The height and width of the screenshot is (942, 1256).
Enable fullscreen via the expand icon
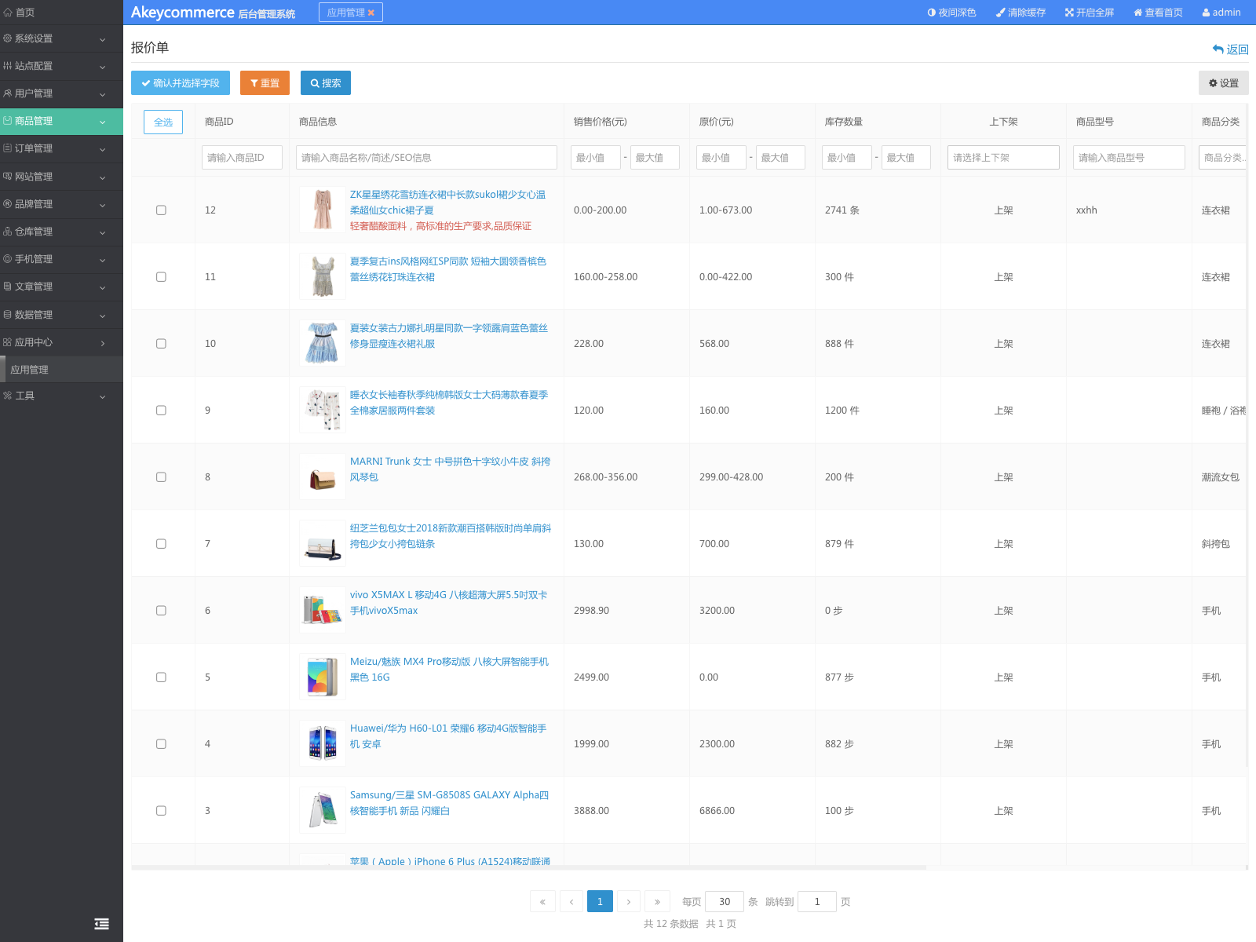1069,13
